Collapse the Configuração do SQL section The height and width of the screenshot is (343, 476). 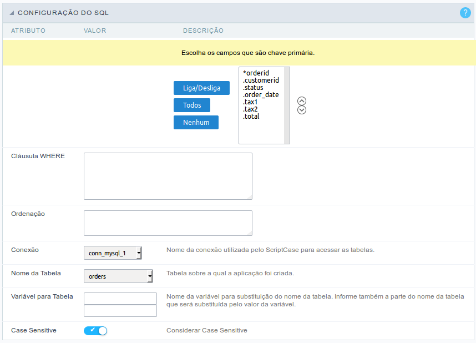click(12, 13)
